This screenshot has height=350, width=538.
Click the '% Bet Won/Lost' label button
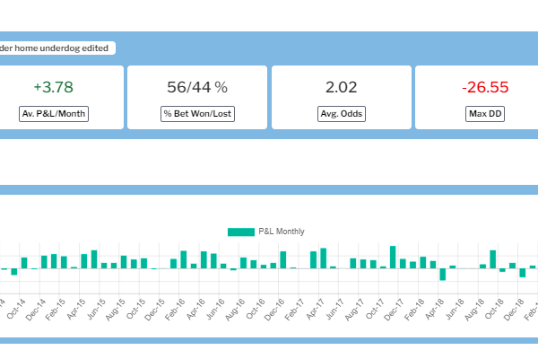pyautogui.click(x=197, y=114)
